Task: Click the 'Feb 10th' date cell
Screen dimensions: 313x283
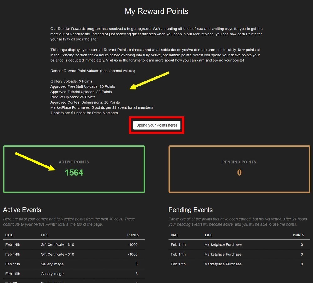Action: pyautogui.click(x=13, y=274)
